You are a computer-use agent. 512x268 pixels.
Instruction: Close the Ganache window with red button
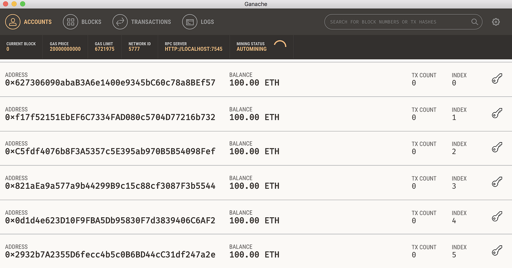point(5,4)
